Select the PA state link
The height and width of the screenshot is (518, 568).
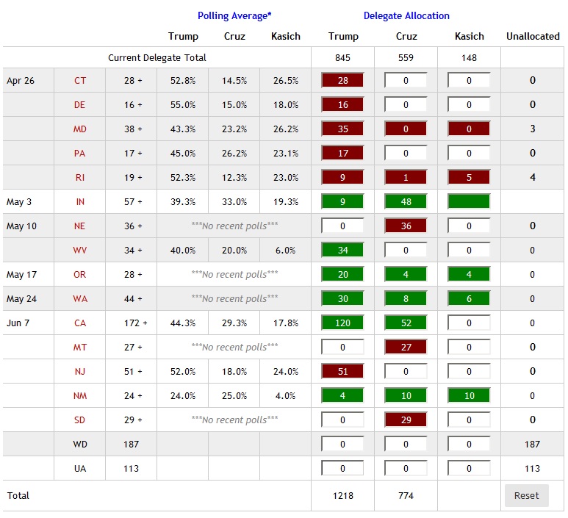[x=79, y=154]
